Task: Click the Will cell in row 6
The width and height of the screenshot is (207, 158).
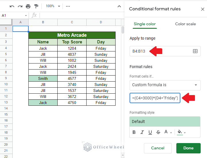Action: point(43,61)
